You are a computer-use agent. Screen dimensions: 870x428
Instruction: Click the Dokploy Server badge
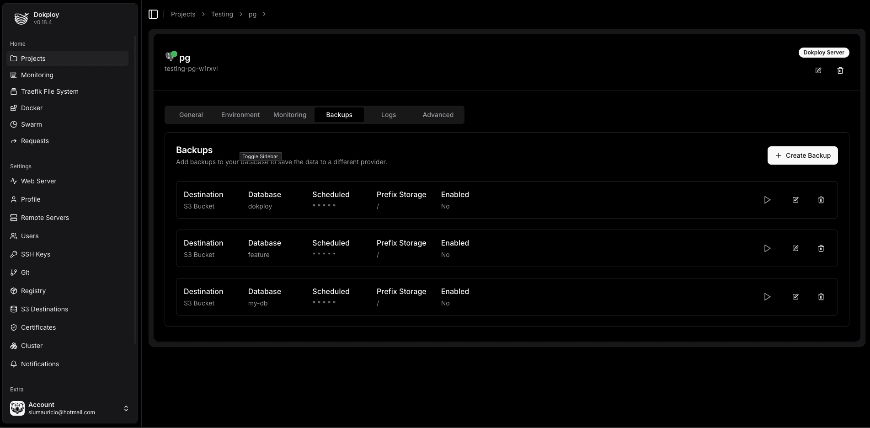coord(824,53)
